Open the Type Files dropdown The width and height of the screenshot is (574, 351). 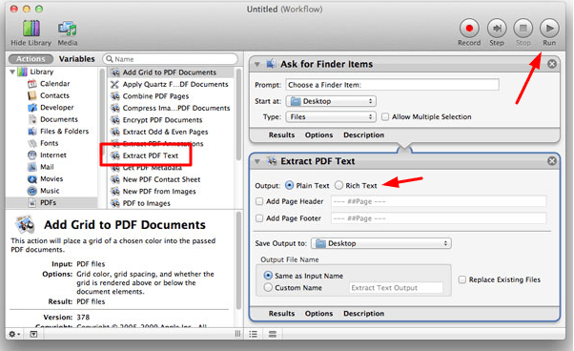point(331,116)
